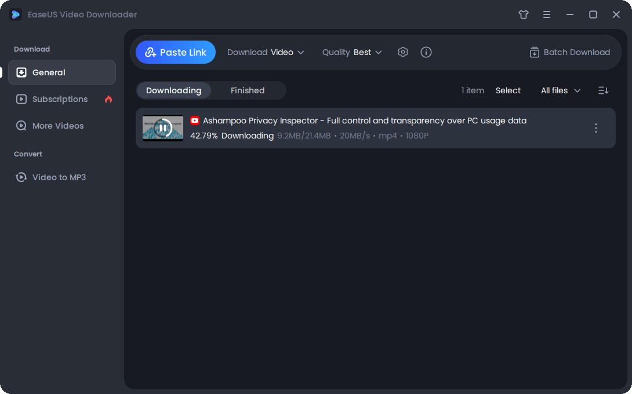632x394 pixels.
Task: Open the All files filter dropdown
Action: click(561, 90)
